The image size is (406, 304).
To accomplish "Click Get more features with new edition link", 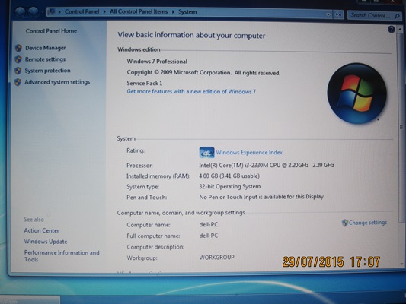I will [191, 91].
